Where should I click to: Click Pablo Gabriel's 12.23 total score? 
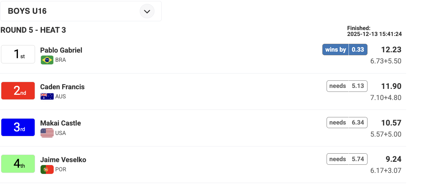click(x=391, y=50)
